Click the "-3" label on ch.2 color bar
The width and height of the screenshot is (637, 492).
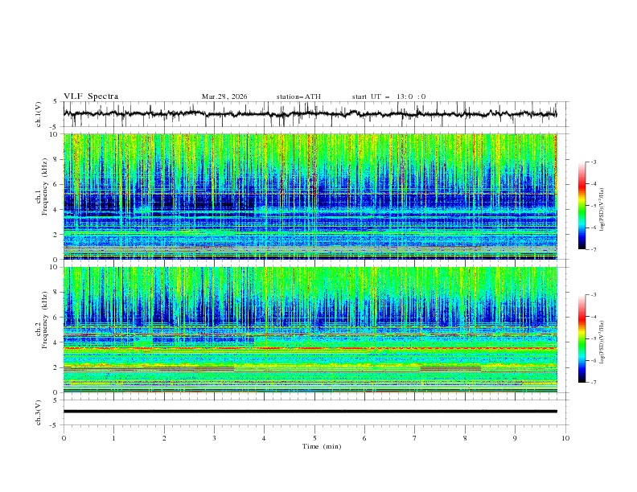tap(593, 295)
